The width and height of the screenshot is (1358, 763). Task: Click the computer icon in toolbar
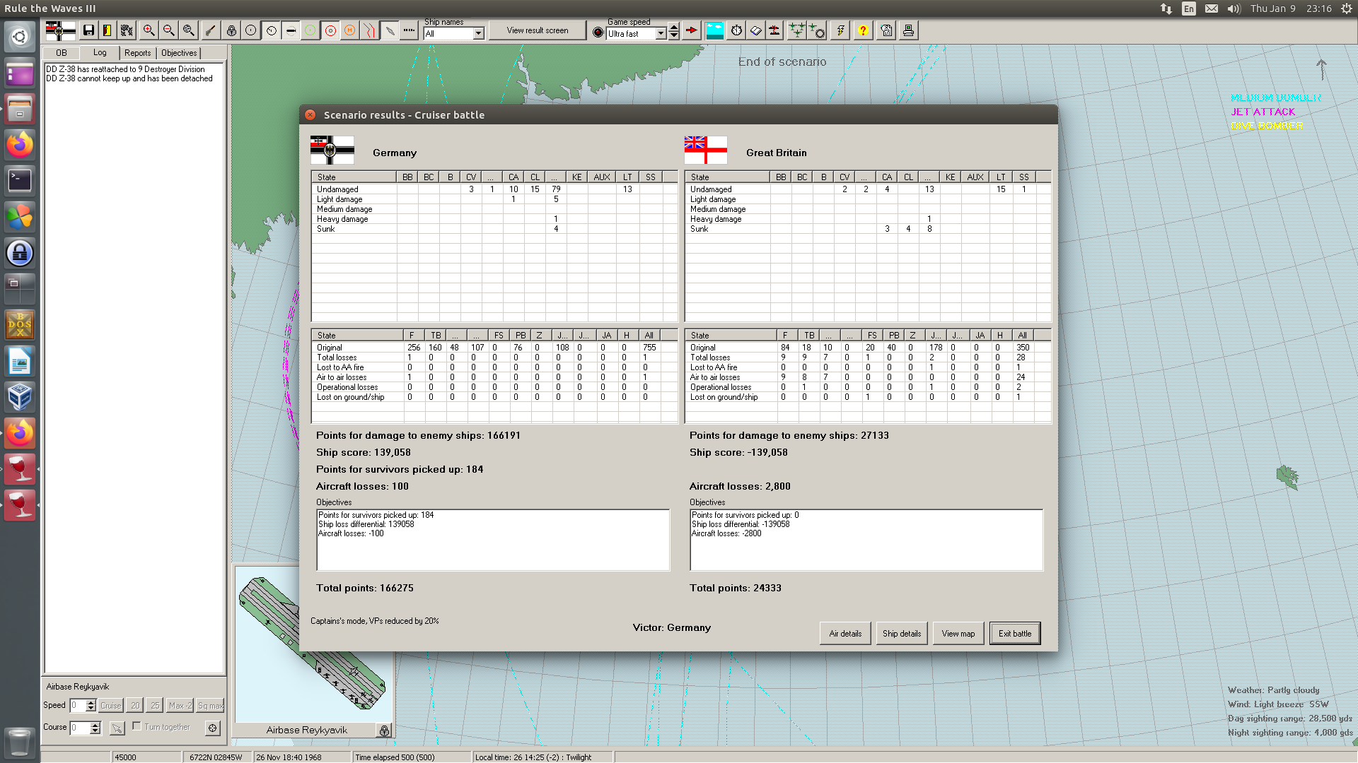[x=908, y=30]
